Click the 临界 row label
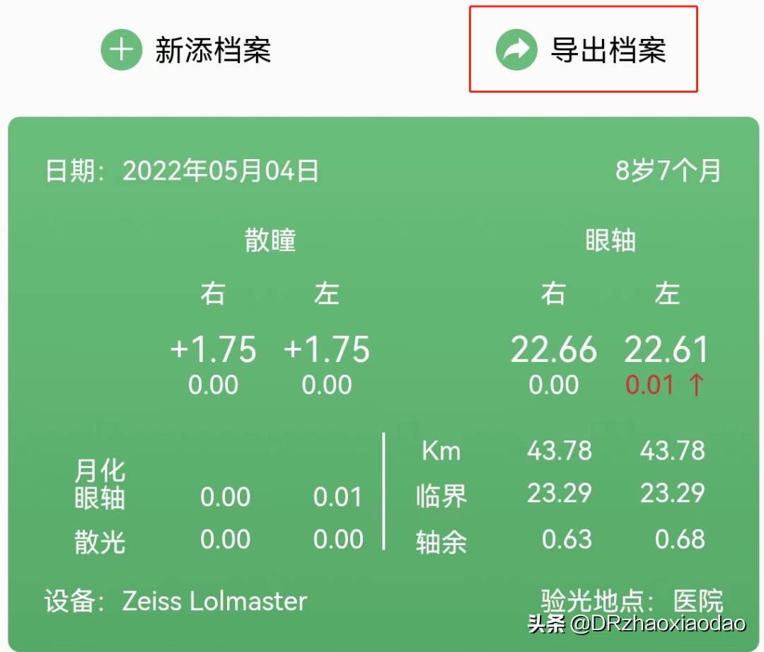This screenshot has height=652, width=764. click(441, 496)
